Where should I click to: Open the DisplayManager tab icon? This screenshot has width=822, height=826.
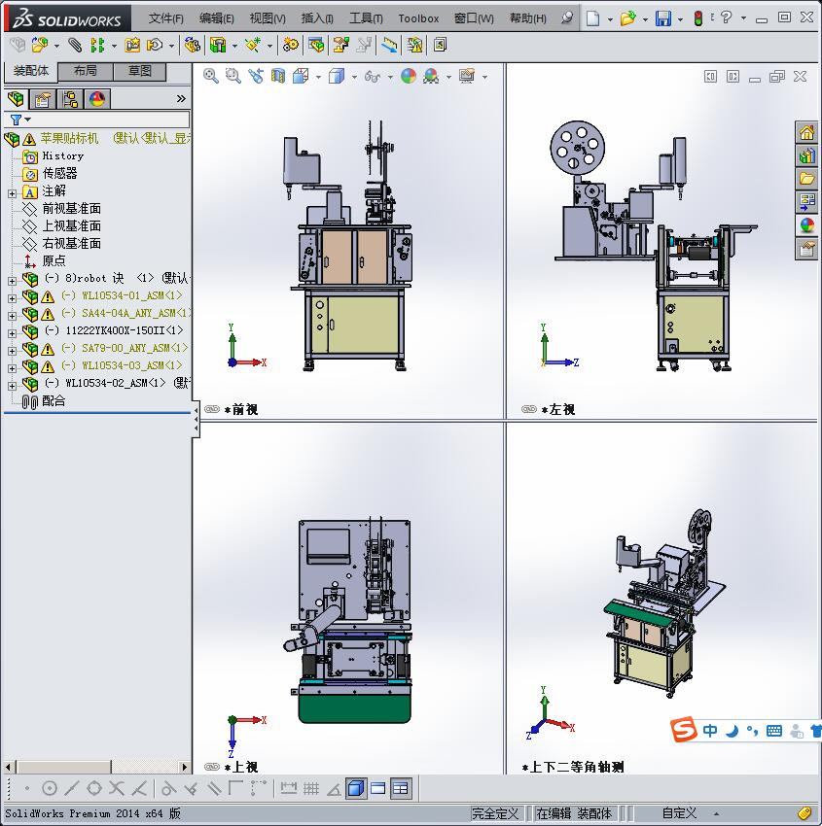[x=96, y=99]
